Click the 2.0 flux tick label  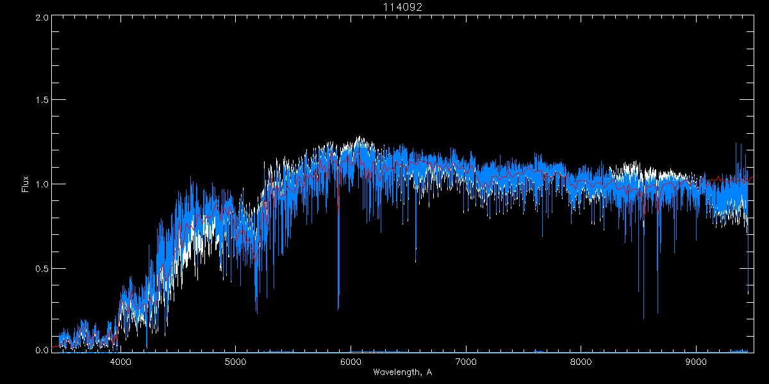[42, 17]
